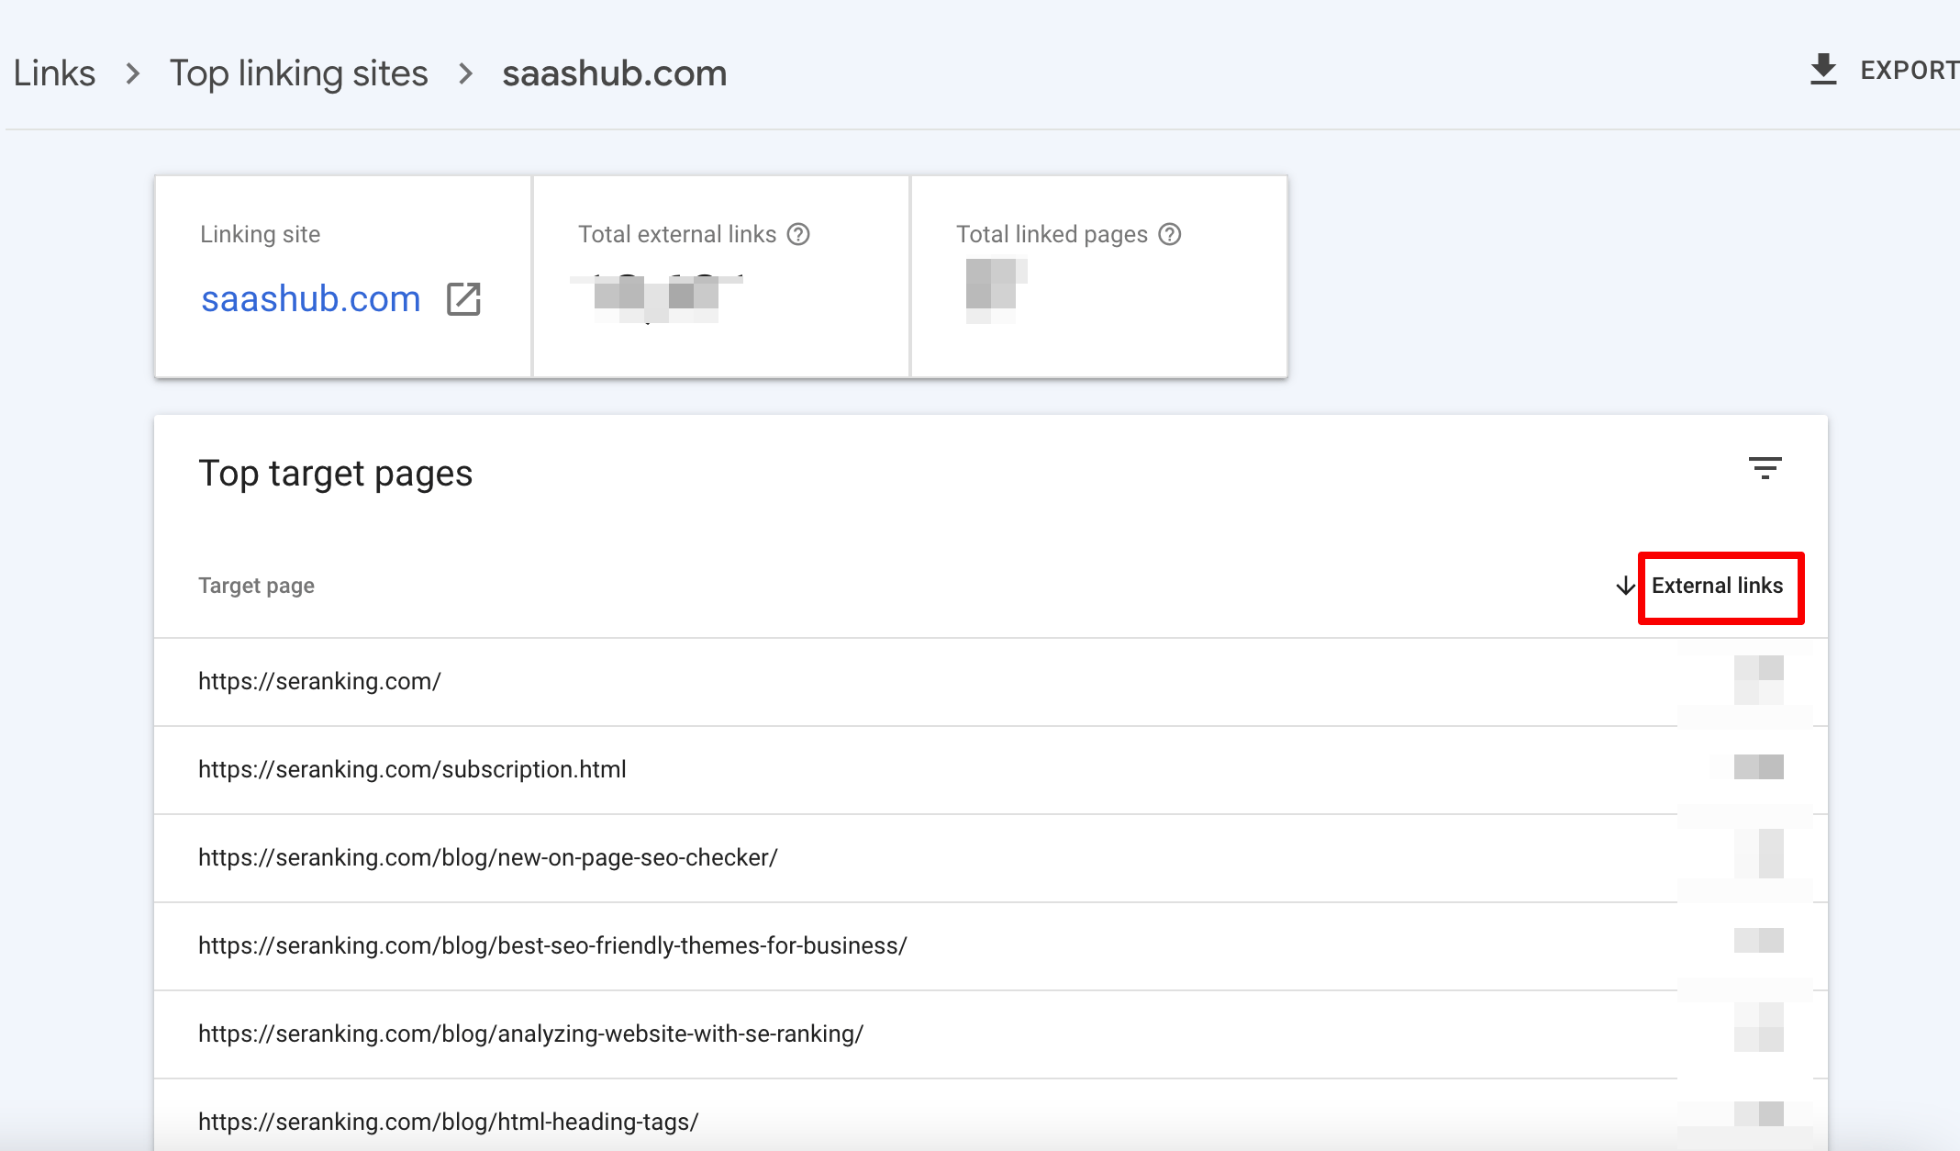1960x1151 pixels.
Task: Click the chevron after Top linking sites
Action: click(x=466, y=73)
